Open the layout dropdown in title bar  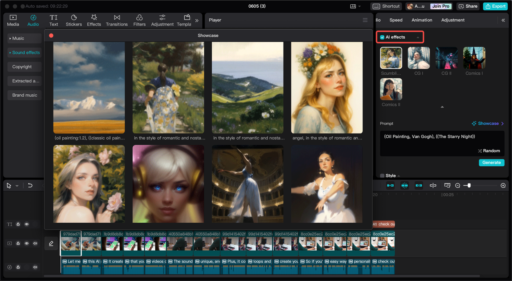pos(356,6)
